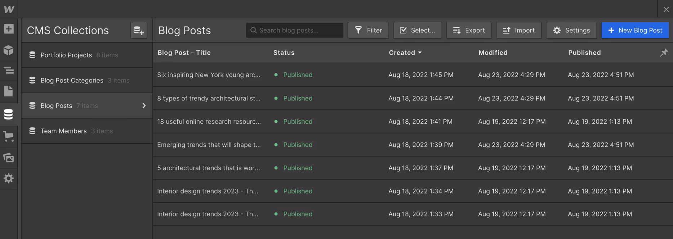Pin columns using the pin icon

tap(664, 53)
